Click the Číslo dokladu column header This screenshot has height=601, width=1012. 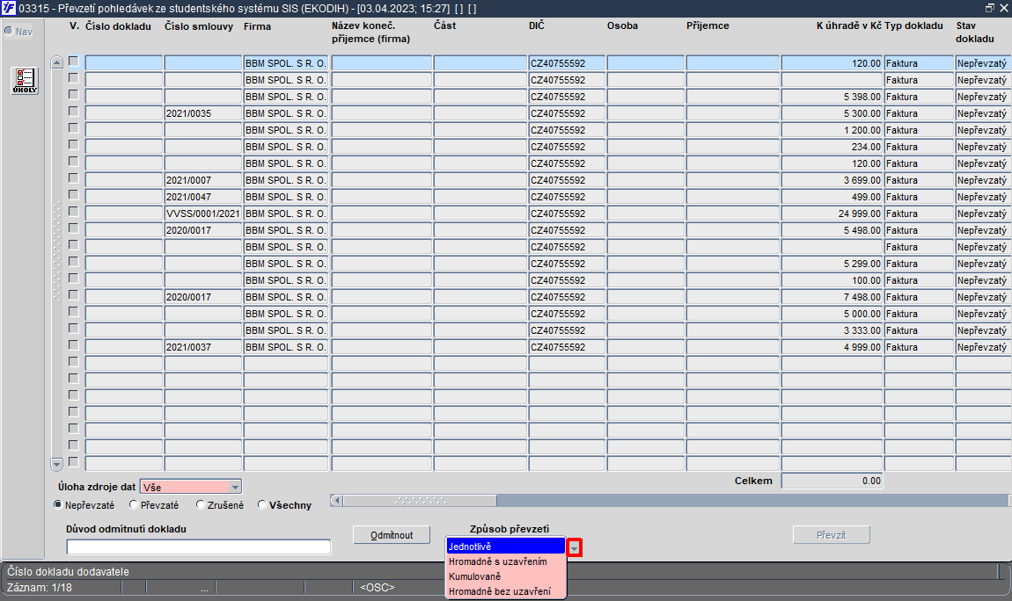[x=118, y=26]
